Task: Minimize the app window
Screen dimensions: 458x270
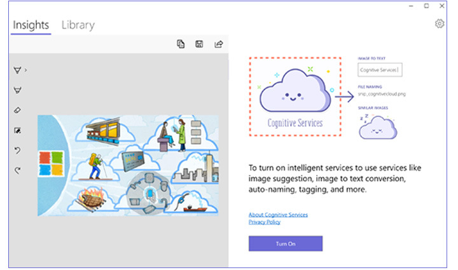Action: [411, 6]
